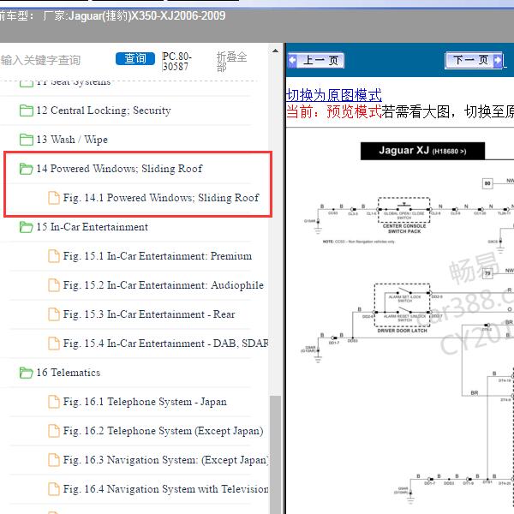Click CENTER CONSOLE SWITCH PACK in diagram

[404, 229]
